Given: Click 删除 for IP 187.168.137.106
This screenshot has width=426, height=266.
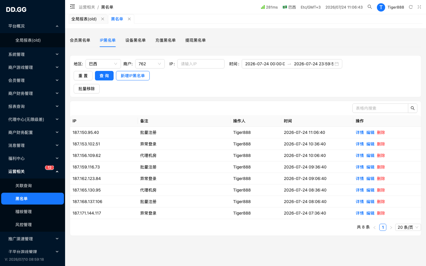Looking at the screenshot, I should (x=381, y=202).
